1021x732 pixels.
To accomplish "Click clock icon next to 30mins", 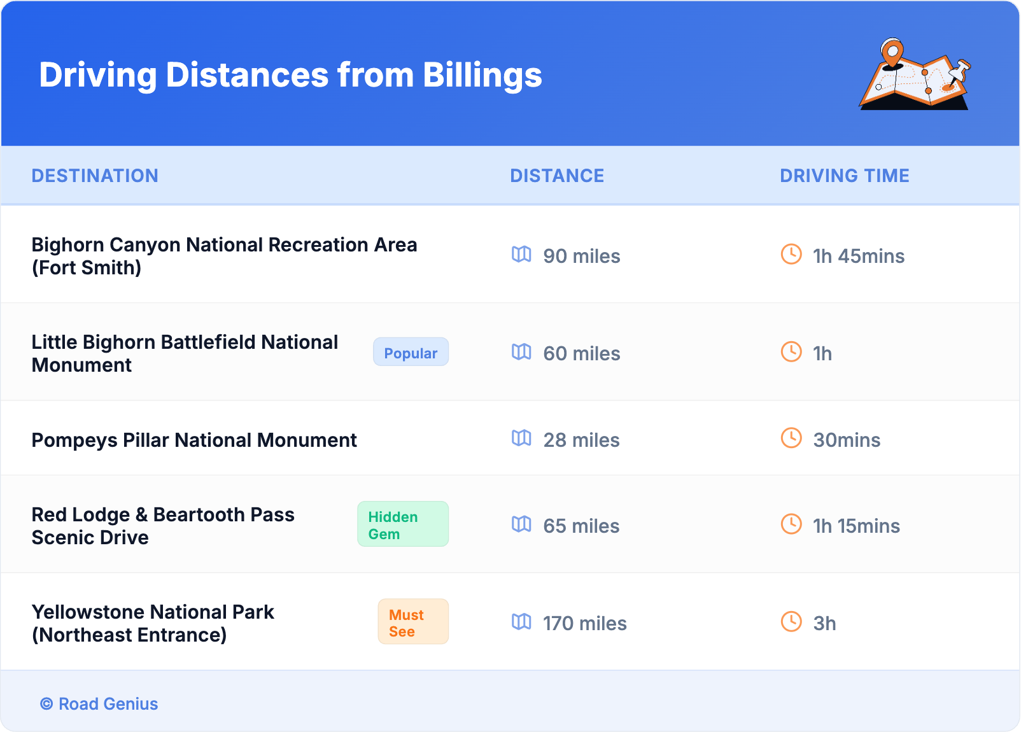I will pos(791,439).
